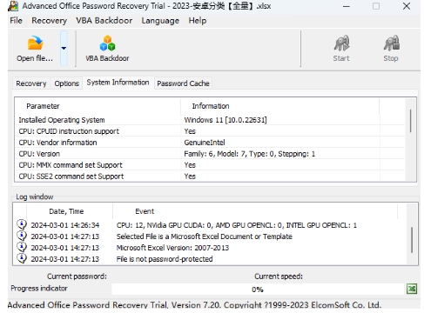Switch to the Password Cache tab
Image resolution: width=424 pixels, height=313 pixels.
[183, 83]
